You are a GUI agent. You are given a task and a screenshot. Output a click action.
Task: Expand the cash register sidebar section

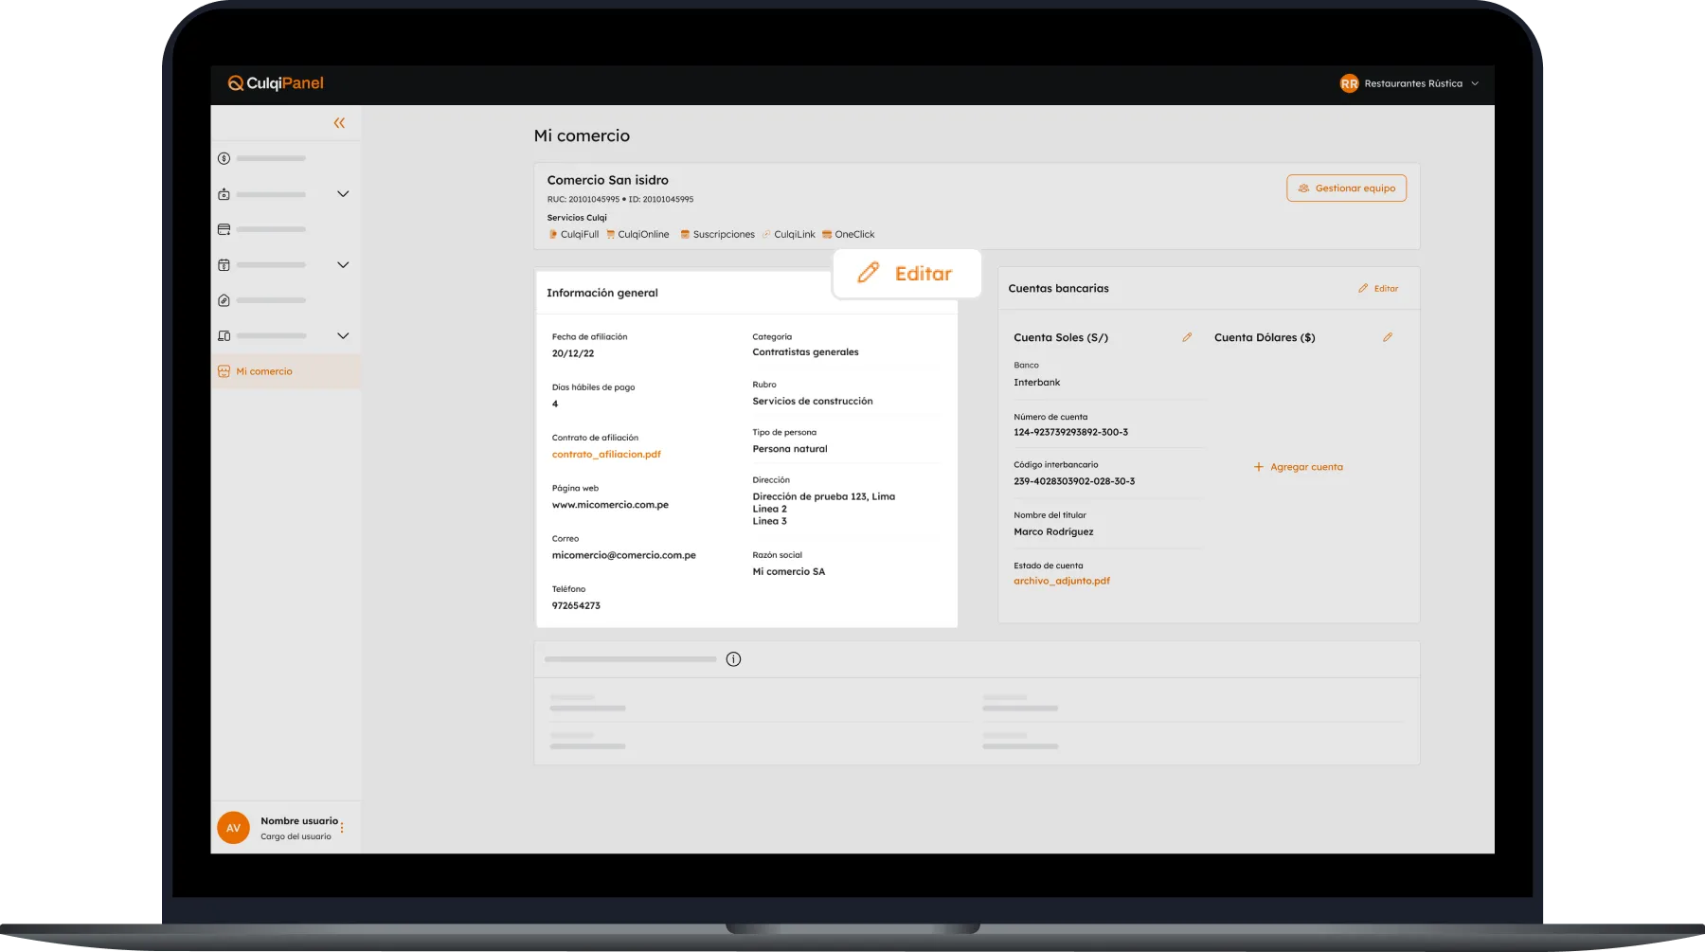click(343, 194)
